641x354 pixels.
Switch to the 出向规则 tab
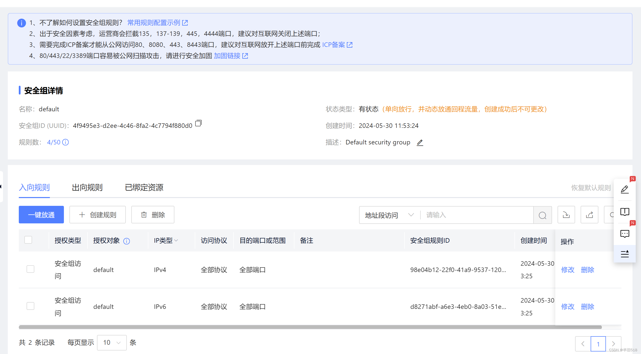pyautogui.click(x=87, y=188)
